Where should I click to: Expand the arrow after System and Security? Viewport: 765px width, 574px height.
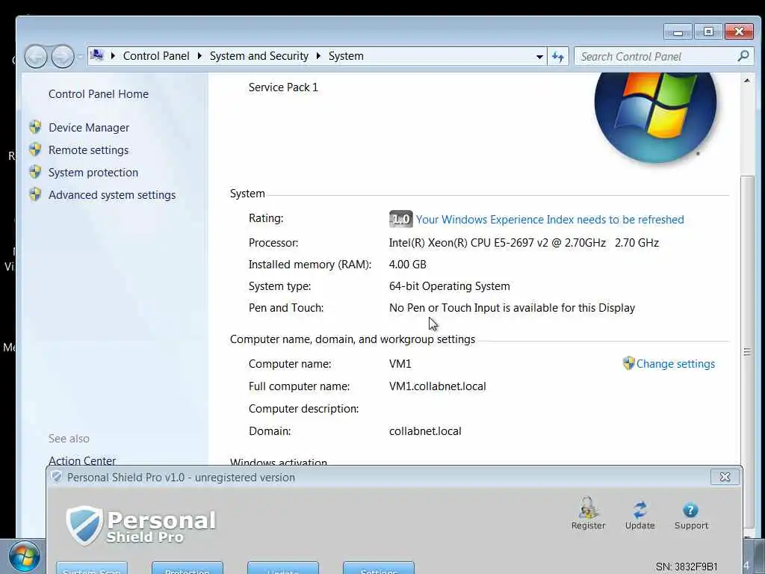318,56
